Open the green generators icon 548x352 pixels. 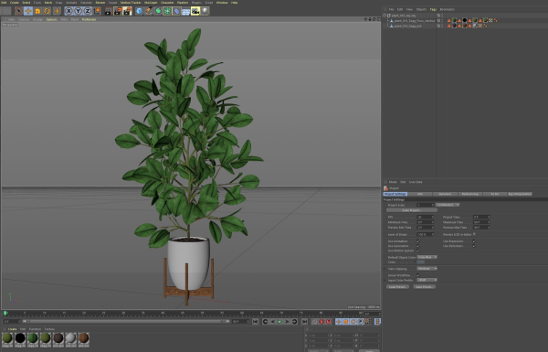(x=158, y=11)
